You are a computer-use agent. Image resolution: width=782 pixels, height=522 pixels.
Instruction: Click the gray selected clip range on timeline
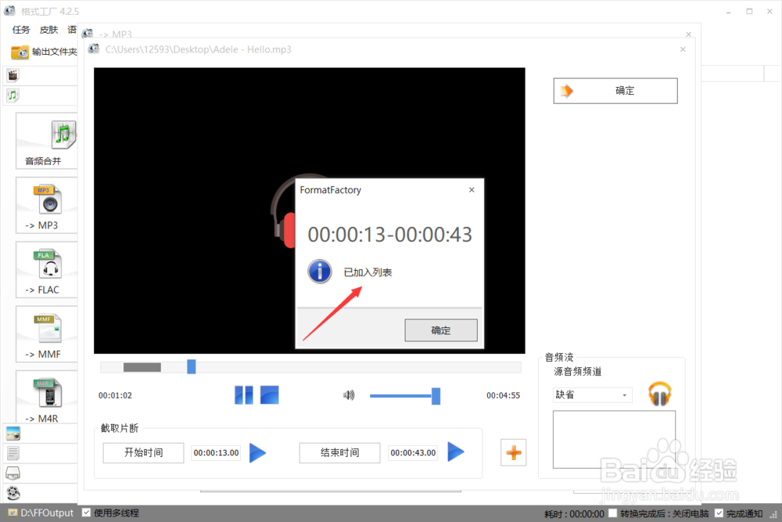(142, 367)
